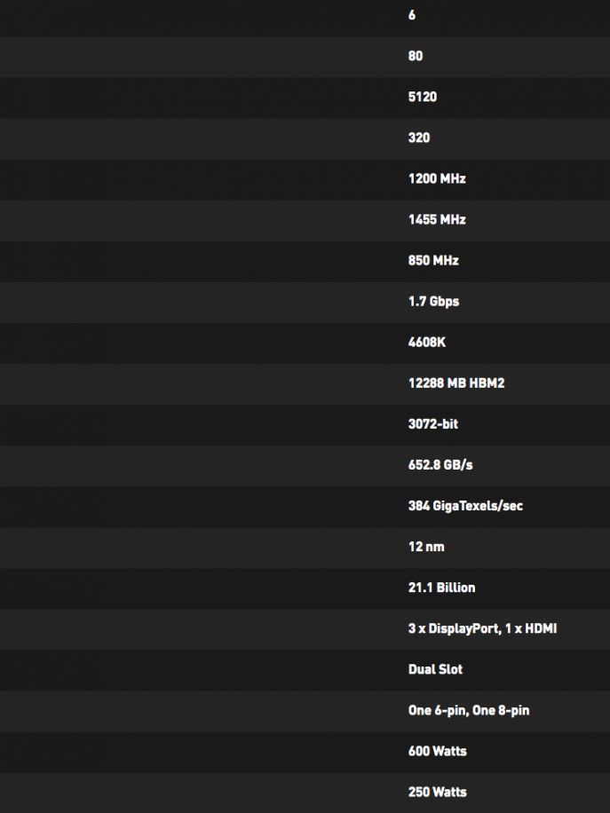610x813 pixels.
Task: Click the "21.1 Billion" value
Action: 441,587
